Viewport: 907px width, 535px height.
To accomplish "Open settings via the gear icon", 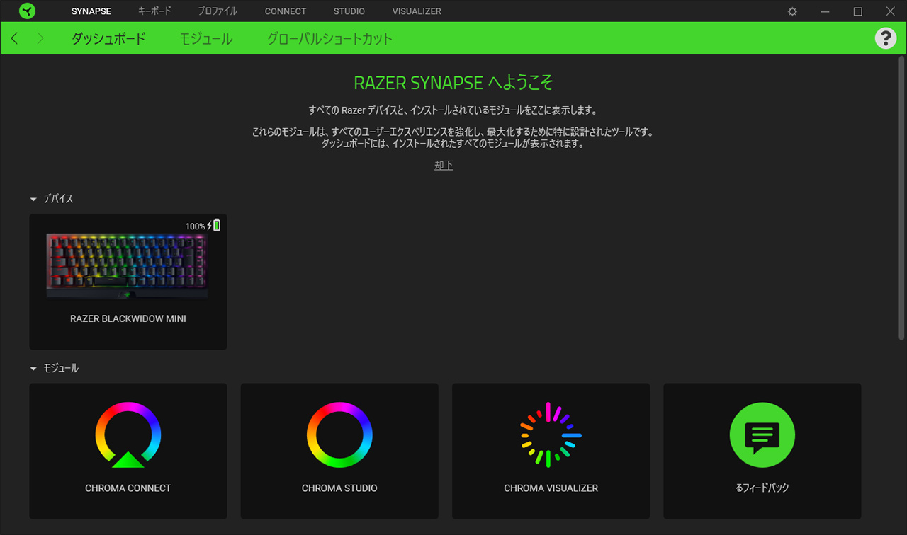I will (792, 11).
